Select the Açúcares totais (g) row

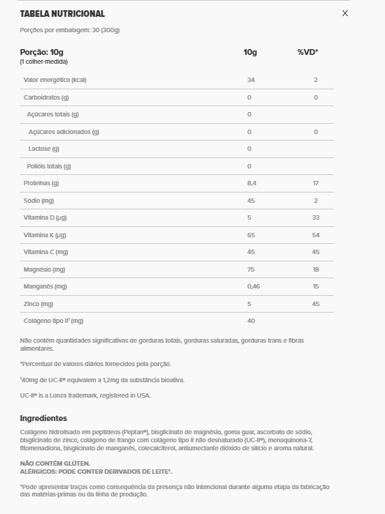pyautogui.click(x=176, y=114)
